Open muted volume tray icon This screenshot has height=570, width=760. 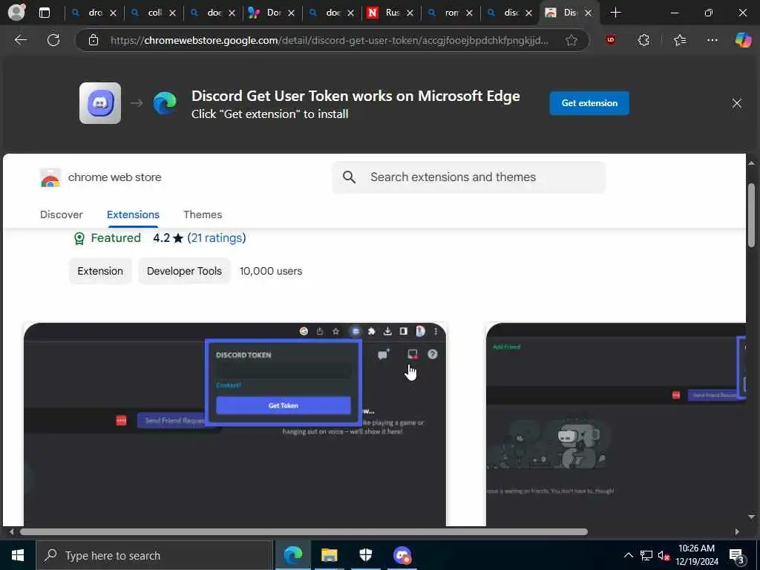[664, 555]
